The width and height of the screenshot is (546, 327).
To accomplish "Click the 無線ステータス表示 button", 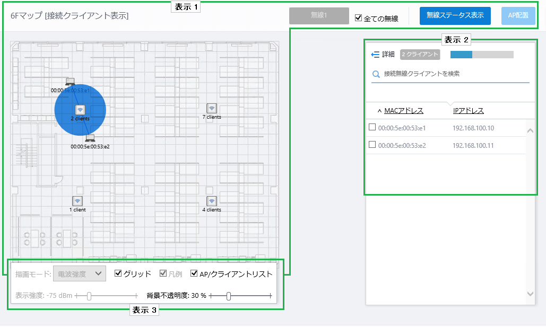I will click(455, 16).
